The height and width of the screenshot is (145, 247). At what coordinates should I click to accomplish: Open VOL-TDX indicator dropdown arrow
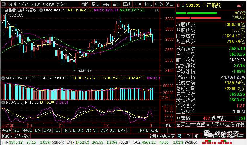tap(3, 78)
